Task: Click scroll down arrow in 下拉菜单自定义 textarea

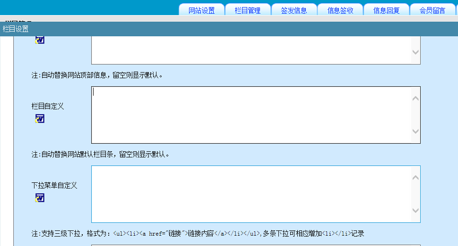Action: tap(415, 211)
